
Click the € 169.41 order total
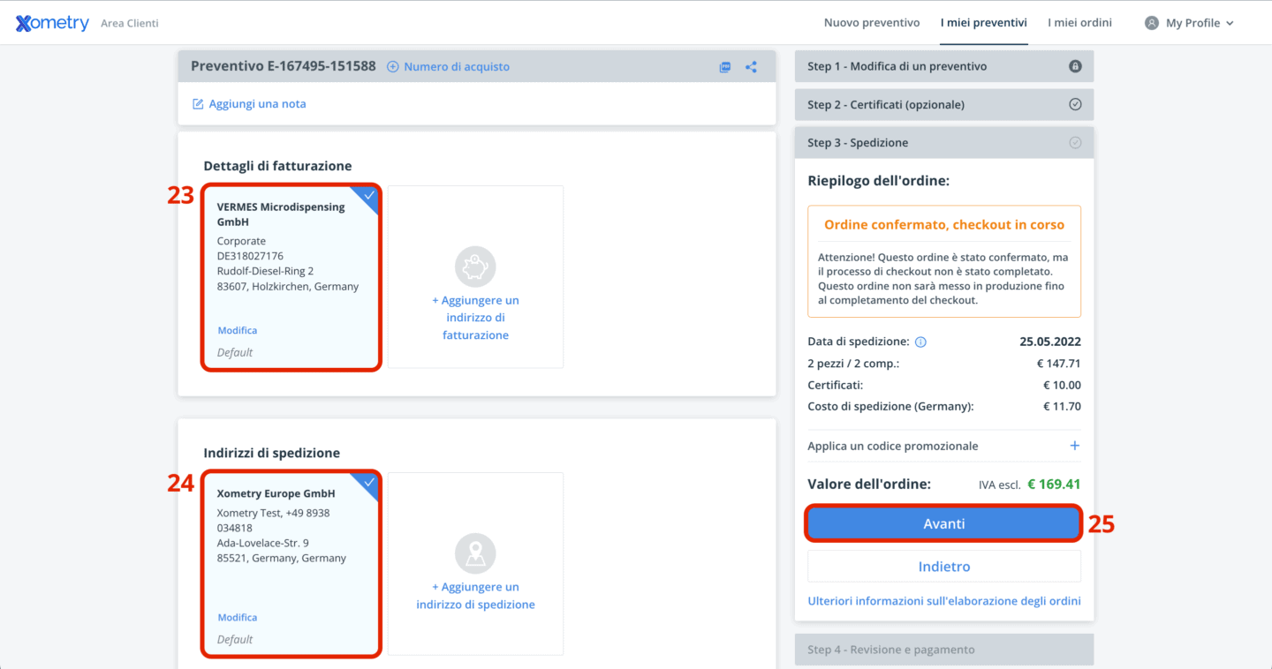(x=1054, y=484)
